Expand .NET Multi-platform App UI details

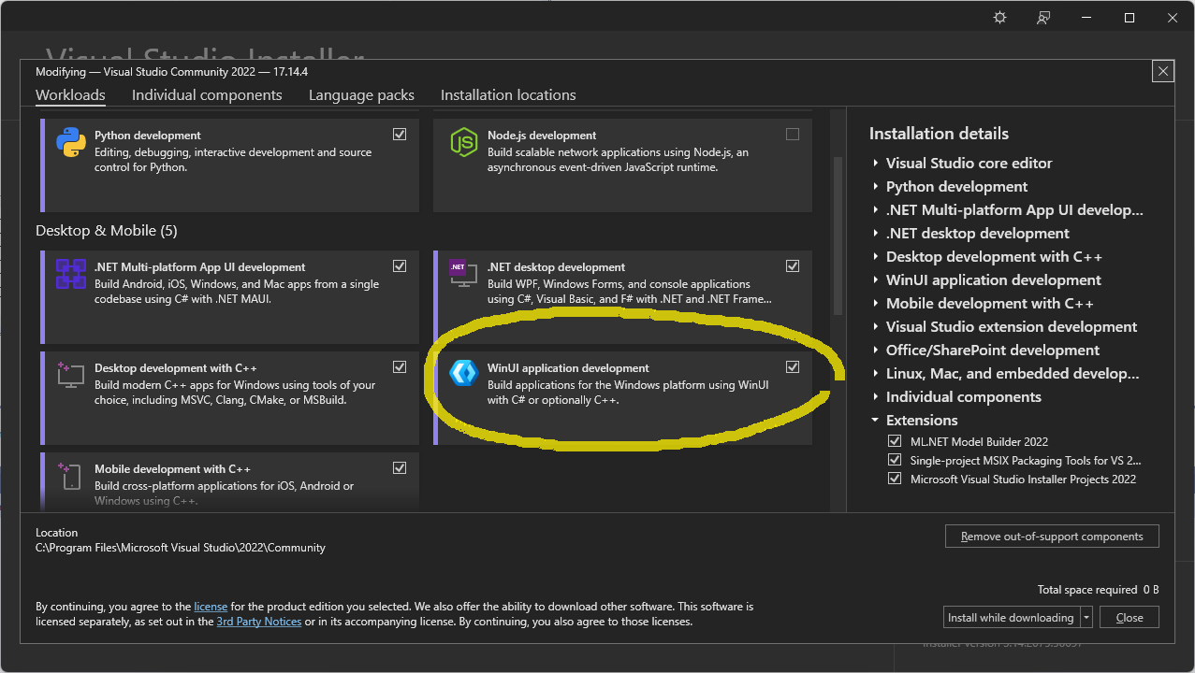[876, 209]
